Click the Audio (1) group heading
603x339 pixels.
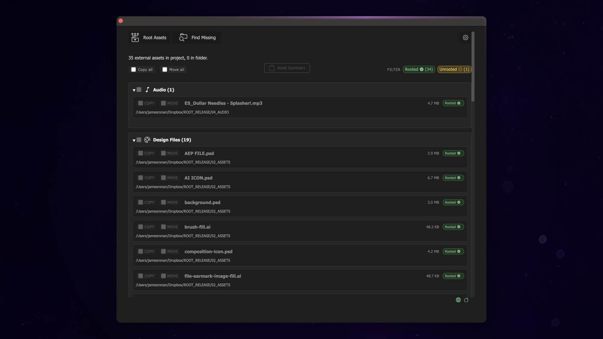(164, 90)
